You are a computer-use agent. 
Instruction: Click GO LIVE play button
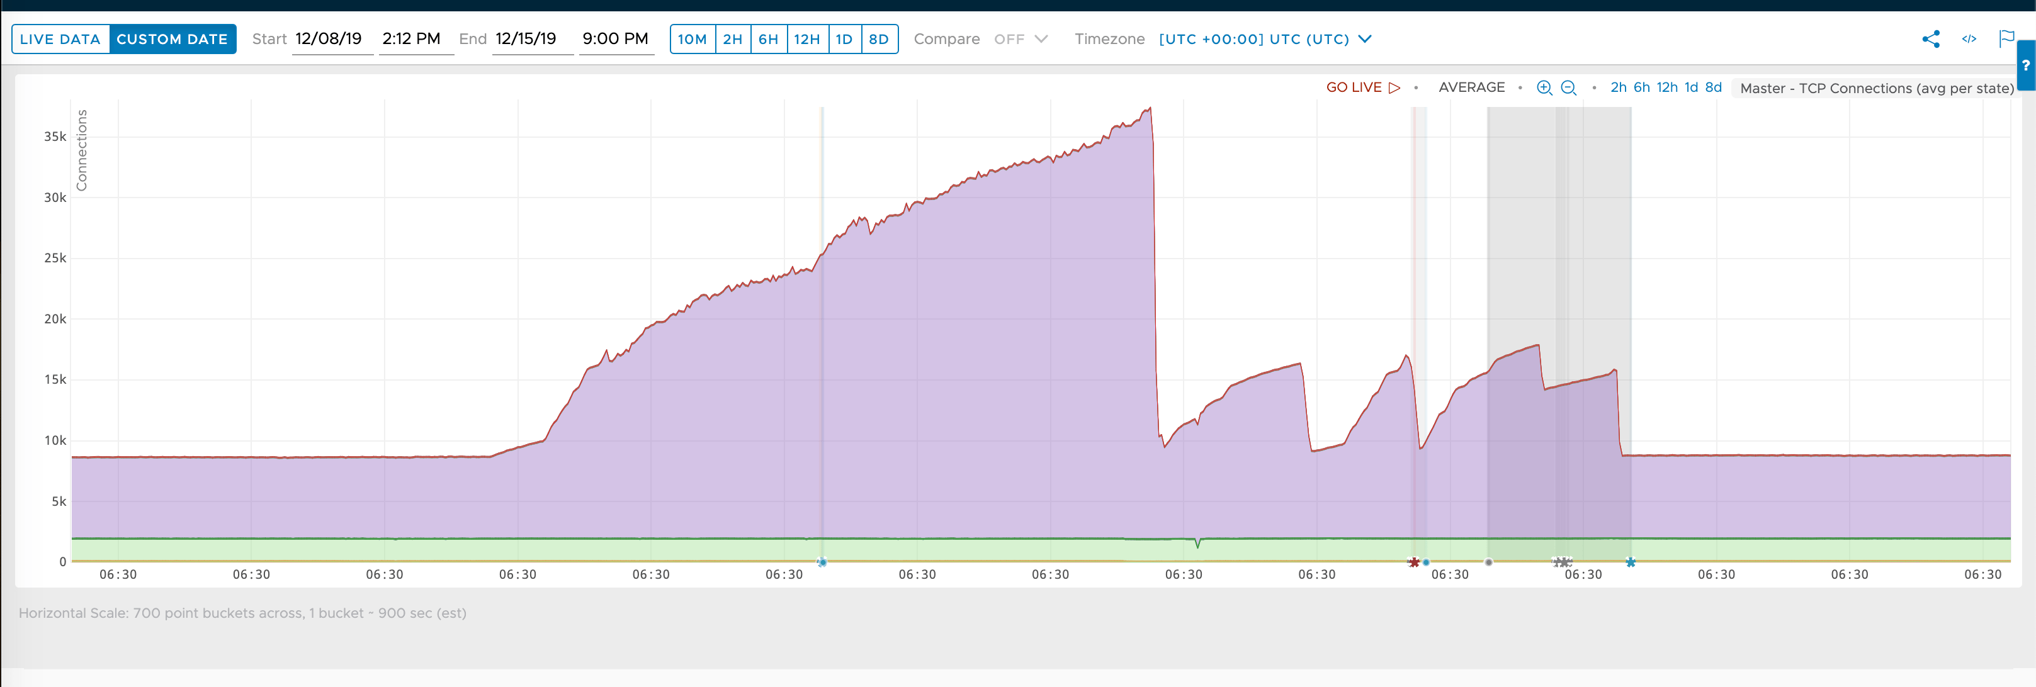(1364, 87)
